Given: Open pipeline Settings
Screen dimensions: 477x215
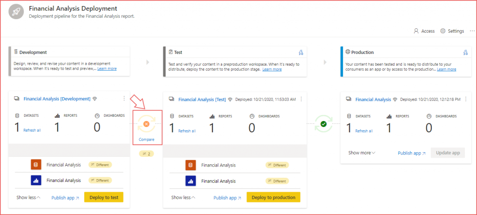Looking at the screenshot, I should (452, 31).
